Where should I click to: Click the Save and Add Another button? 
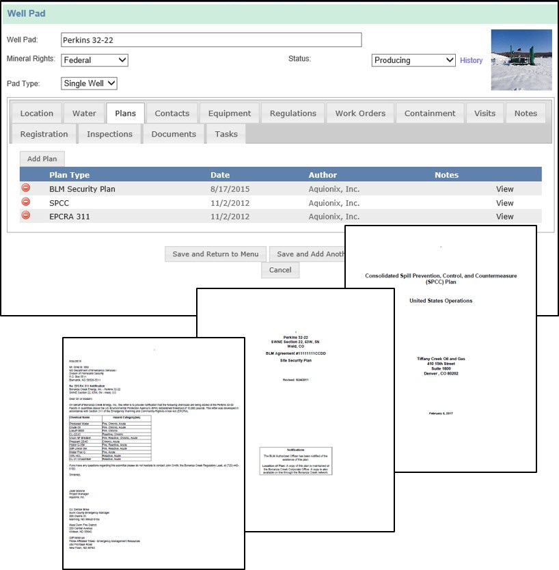[x=307, y=254]
